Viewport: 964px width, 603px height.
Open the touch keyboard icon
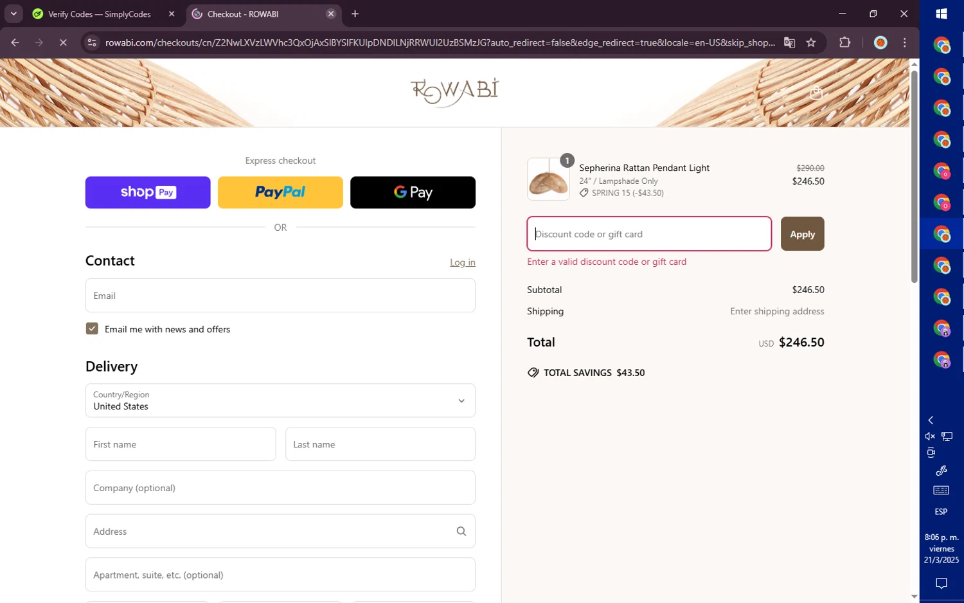[x=942, y=491]
